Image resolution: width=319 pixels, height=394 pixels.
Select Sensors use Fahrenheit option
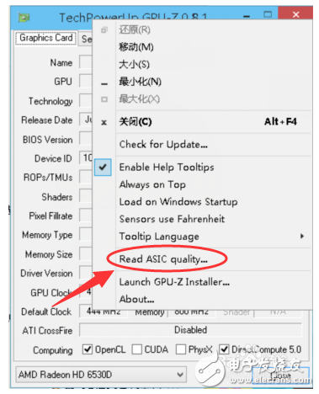(172, 219)
